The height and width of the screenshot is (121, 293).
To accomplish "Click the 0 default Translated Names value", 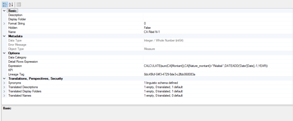I will point(163,96).
